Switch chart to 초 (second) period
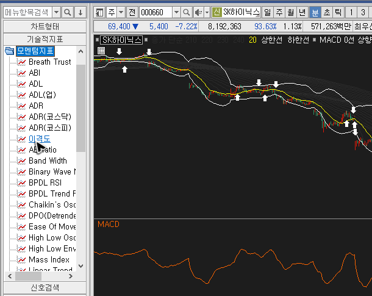Viewport: 372px width, 296px height. pos(327,12)
